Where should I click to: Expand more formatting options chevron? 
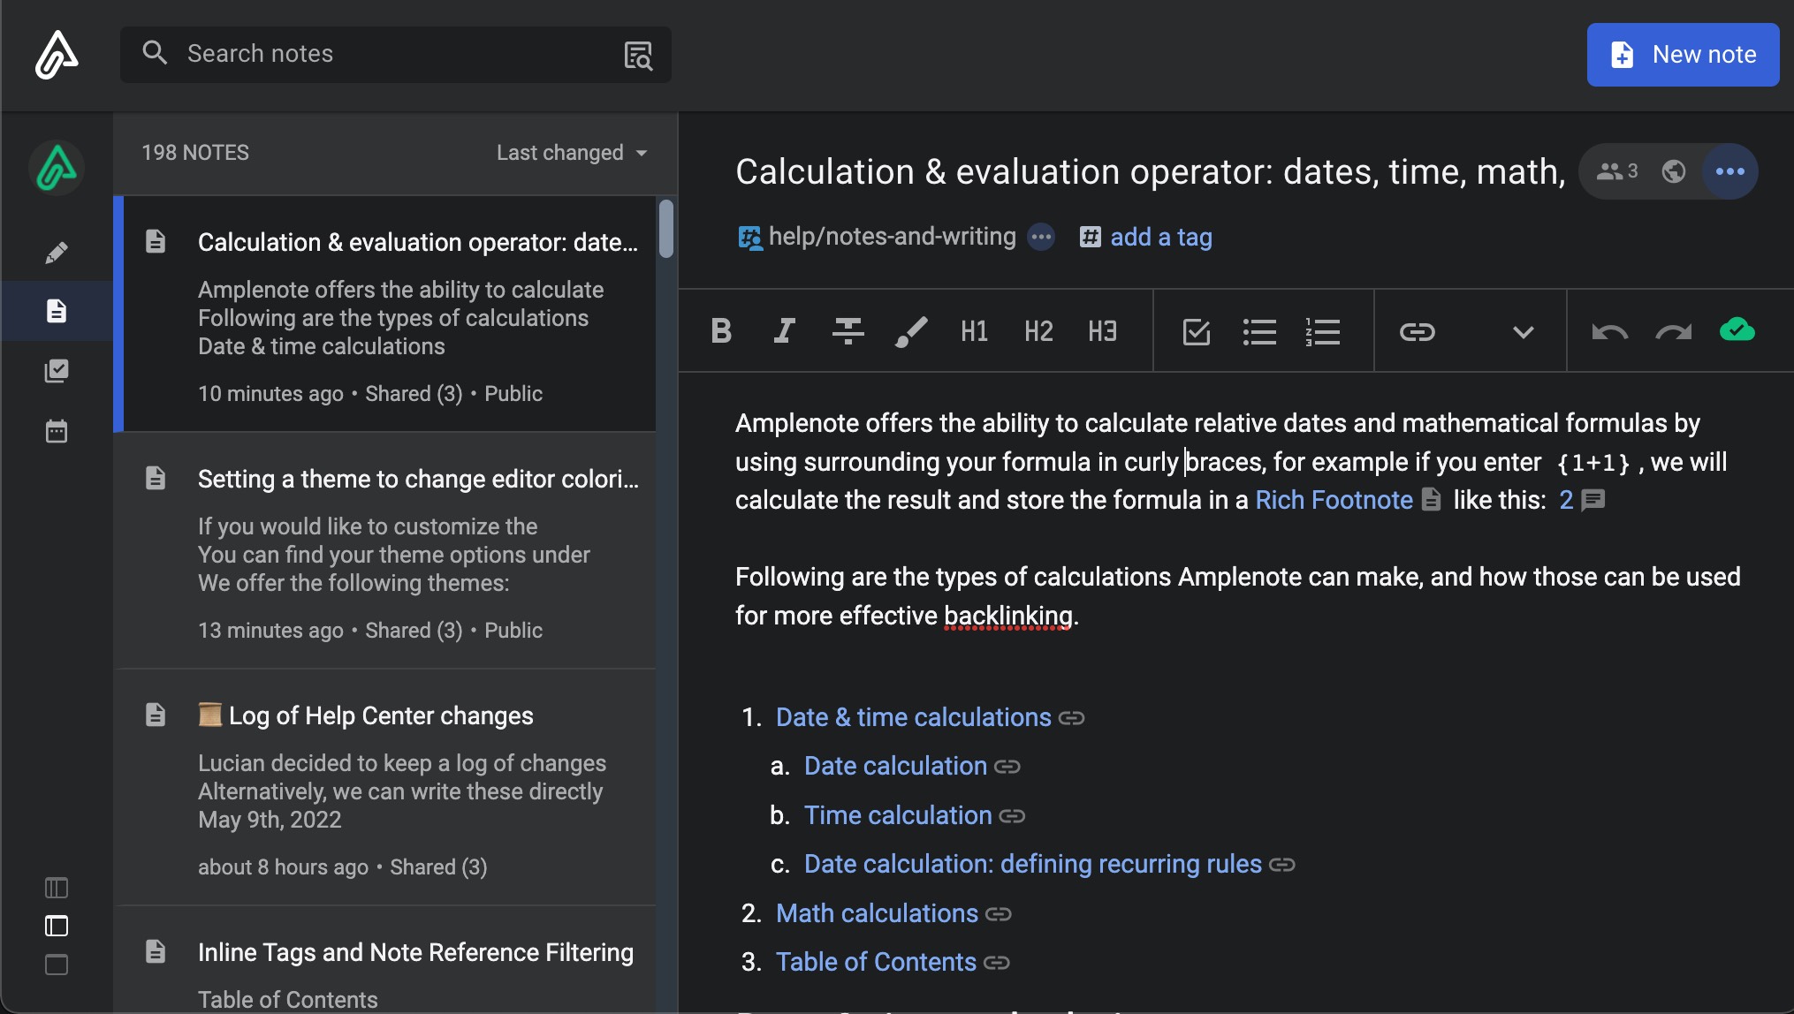(x=1523, y=331)
